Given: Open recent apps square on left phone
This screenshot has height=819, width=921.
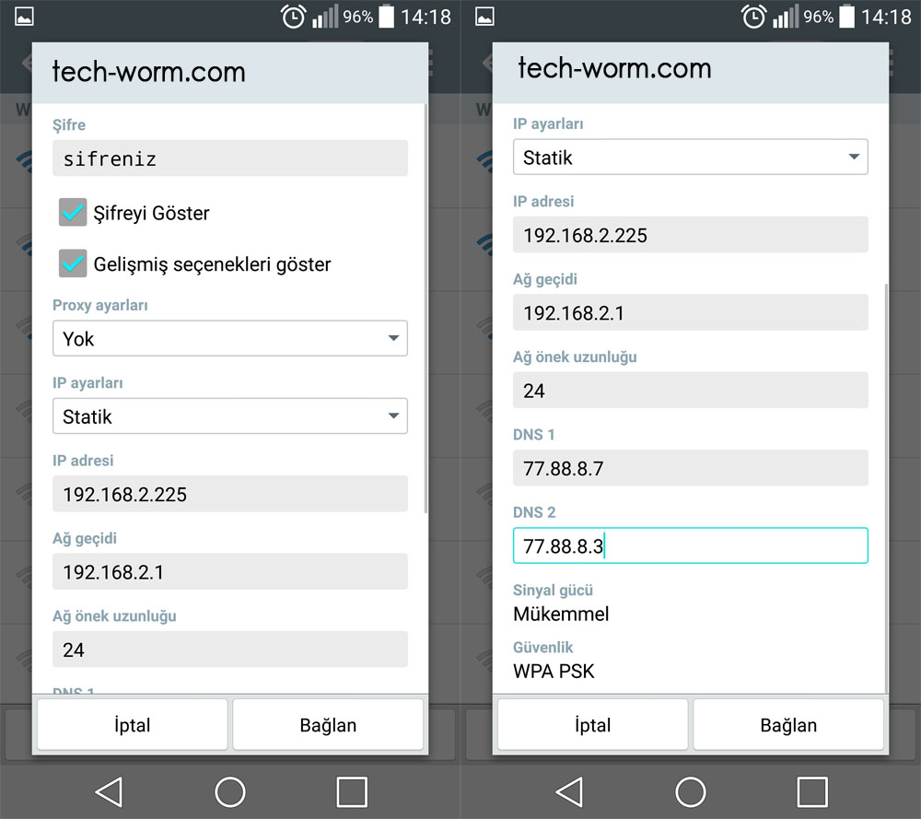Looking at the screenshot, I should click(352, 791).
